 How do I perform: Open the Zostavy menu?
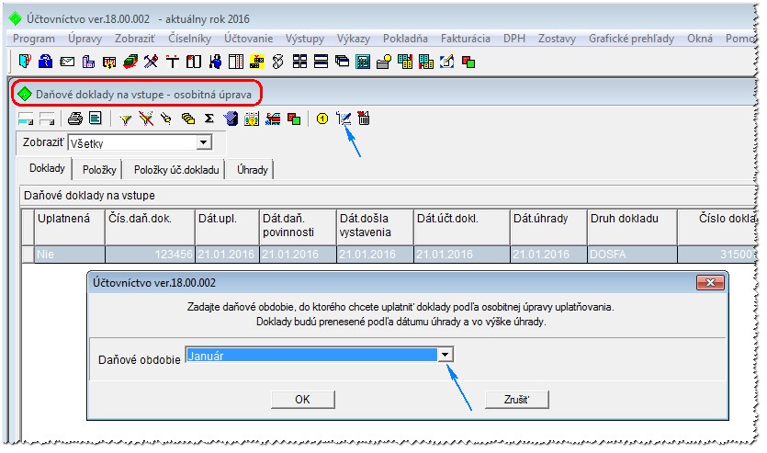(557, 39)
